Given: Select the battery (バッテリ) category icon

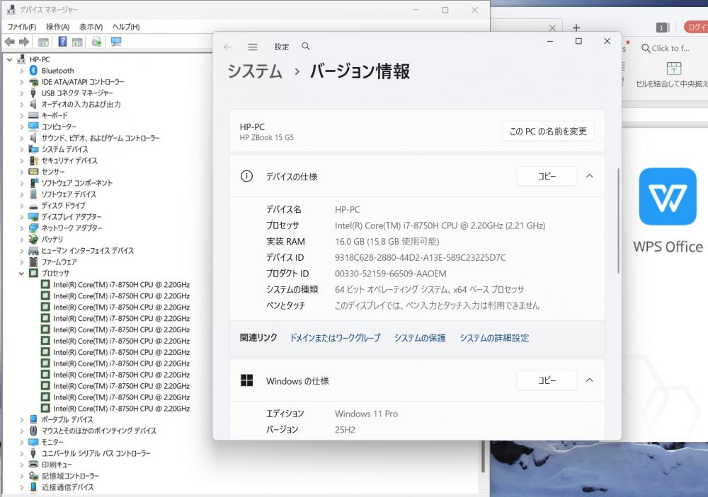Looking at the screenshot, I should click(33, 239).
